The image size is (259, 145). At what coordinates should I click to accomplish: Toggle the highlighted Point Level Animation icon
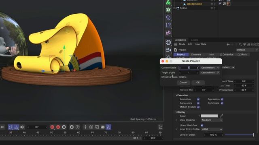(x=108, y=127)
